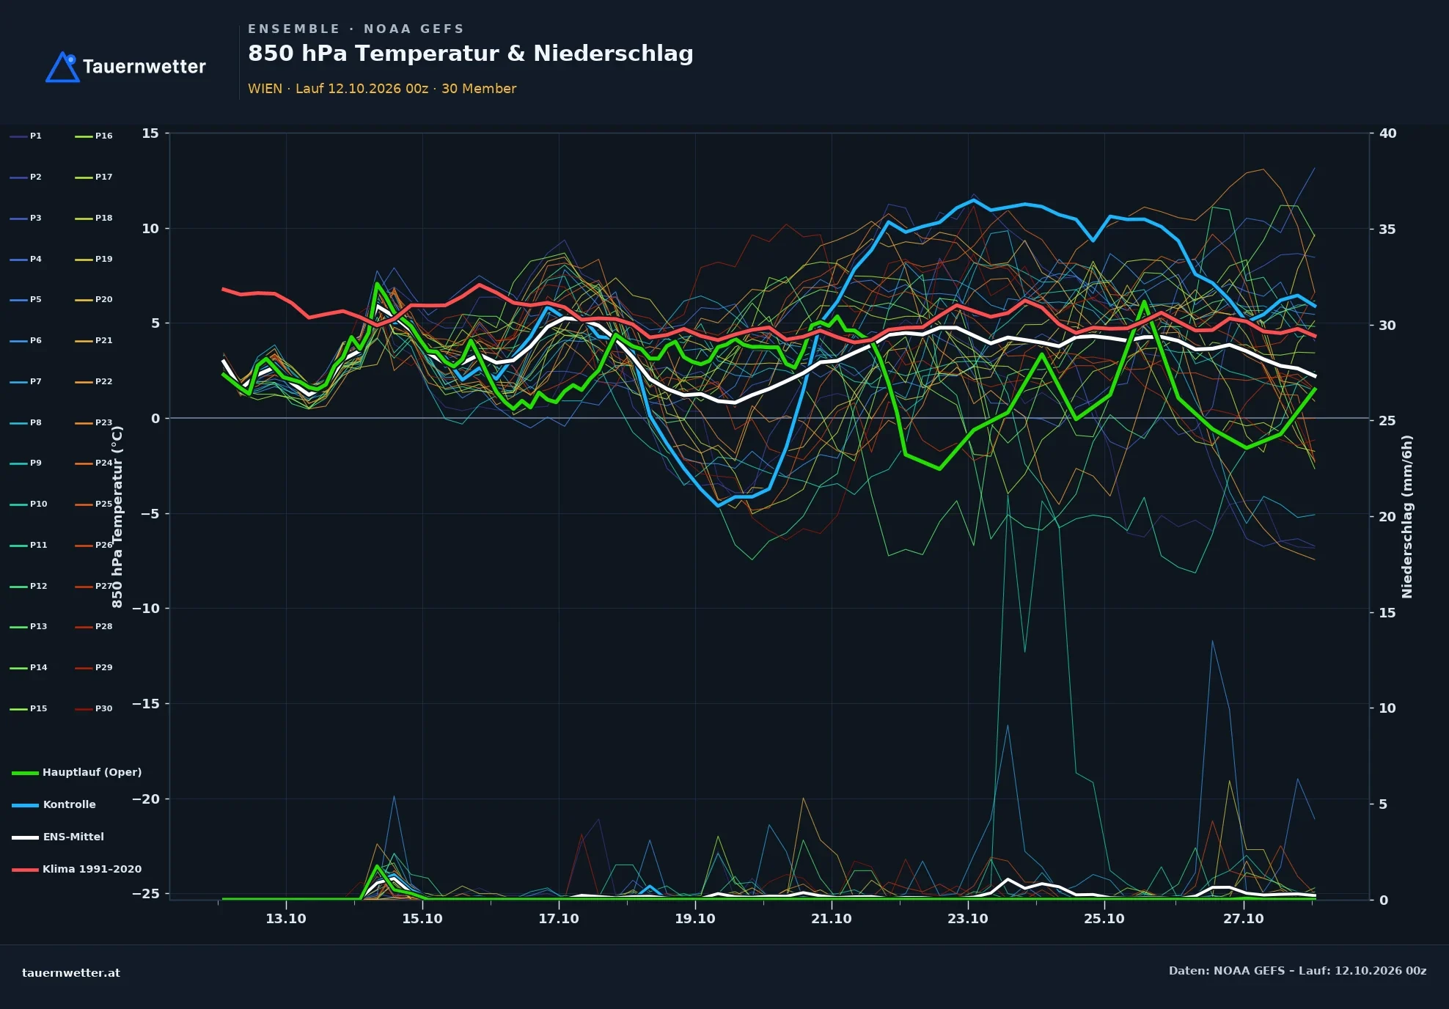Select the P27 legend entry
This screenshot has height=1009, width=1449.
[x=94, y=587]
